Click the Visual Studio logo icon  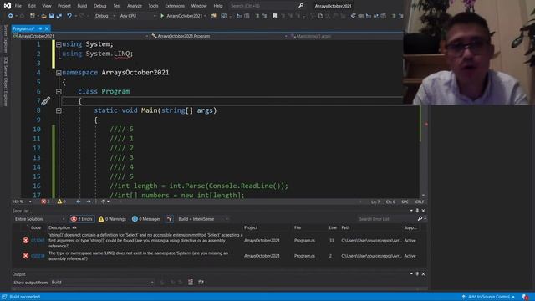[7, 6]
